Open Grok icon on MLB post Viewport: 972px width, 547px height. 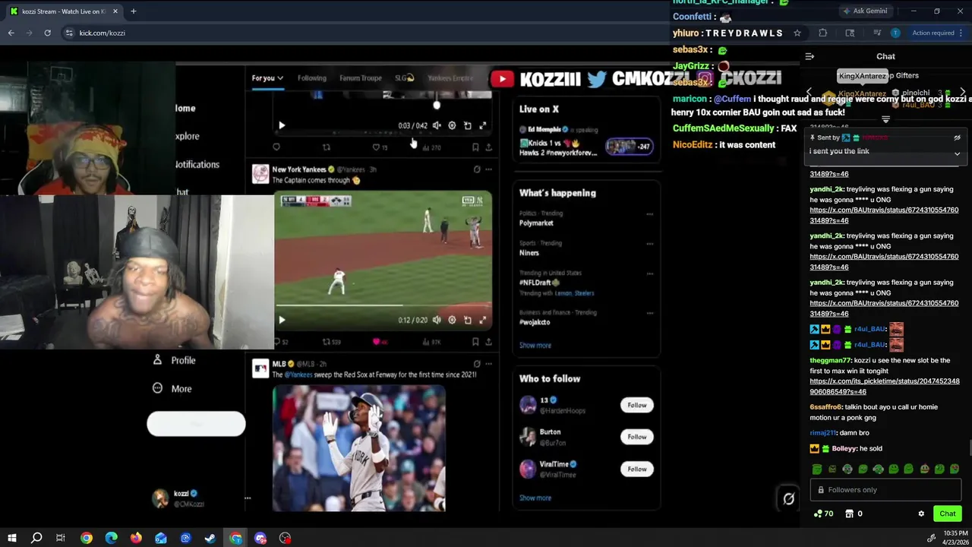(477, 364)
